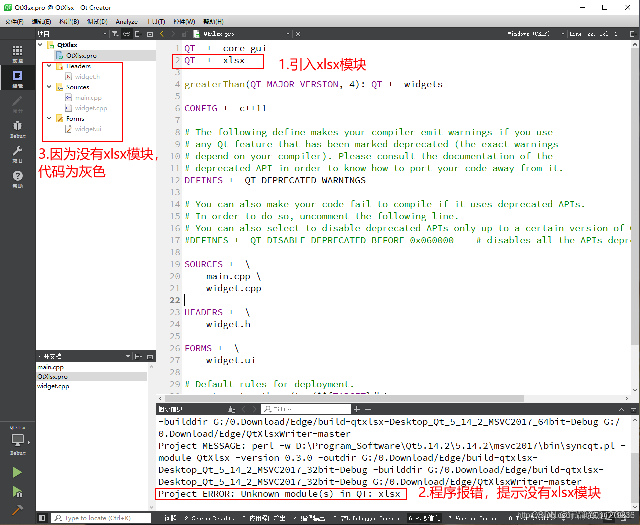Screen dimensions: 640x525
Task: Open the 文件(F) menu
Action: click(14, 21)
